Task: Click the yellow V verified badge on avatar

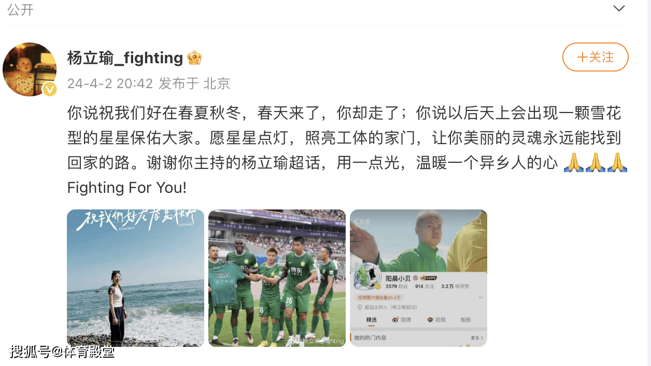Action: click(49, 89)
